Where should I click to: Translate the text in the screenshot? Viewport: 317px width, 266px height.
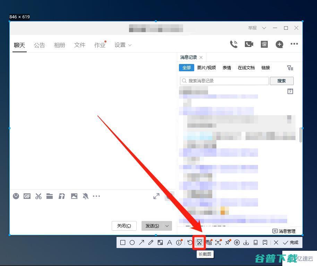pos(209,242)
